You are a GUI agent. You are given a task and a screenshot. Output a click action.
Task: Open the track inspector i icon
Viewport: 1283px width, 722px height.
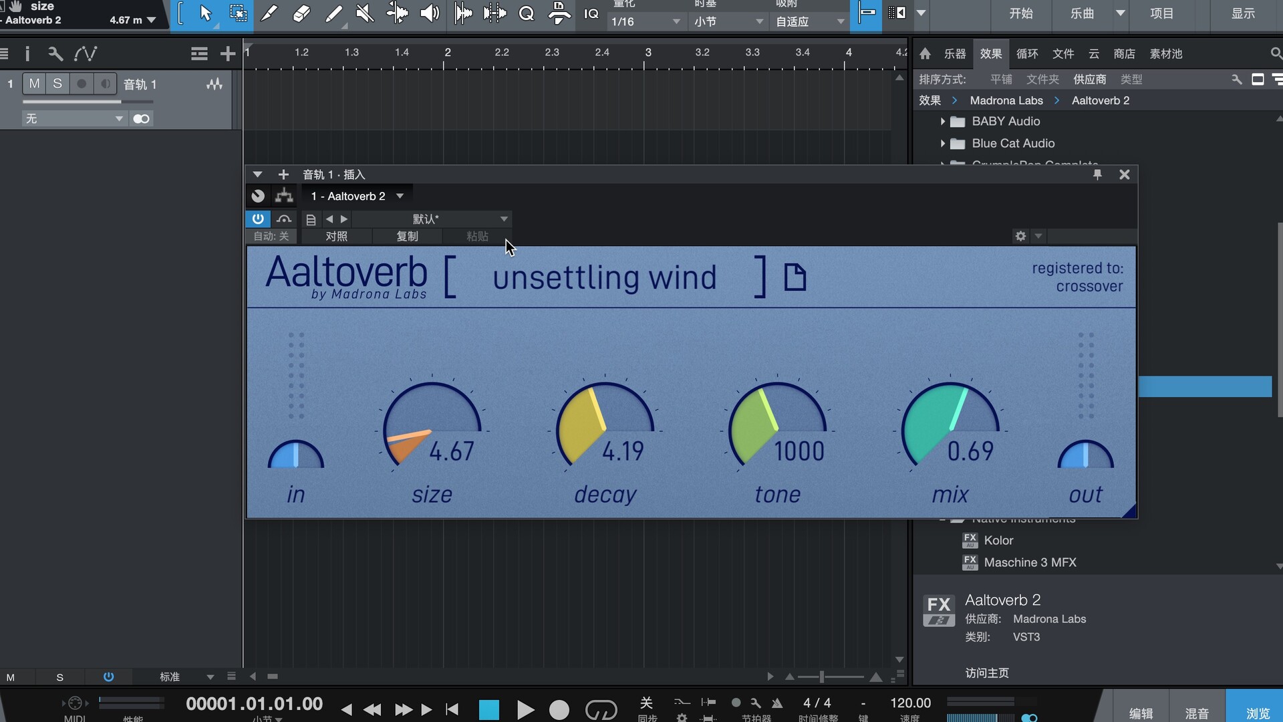coord(27,53)
